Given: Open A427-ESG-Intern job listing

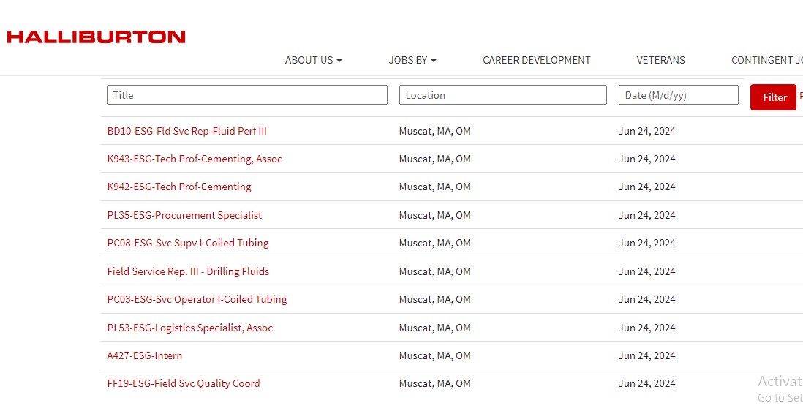Looking at the screenshot, I should coord(144,355).
